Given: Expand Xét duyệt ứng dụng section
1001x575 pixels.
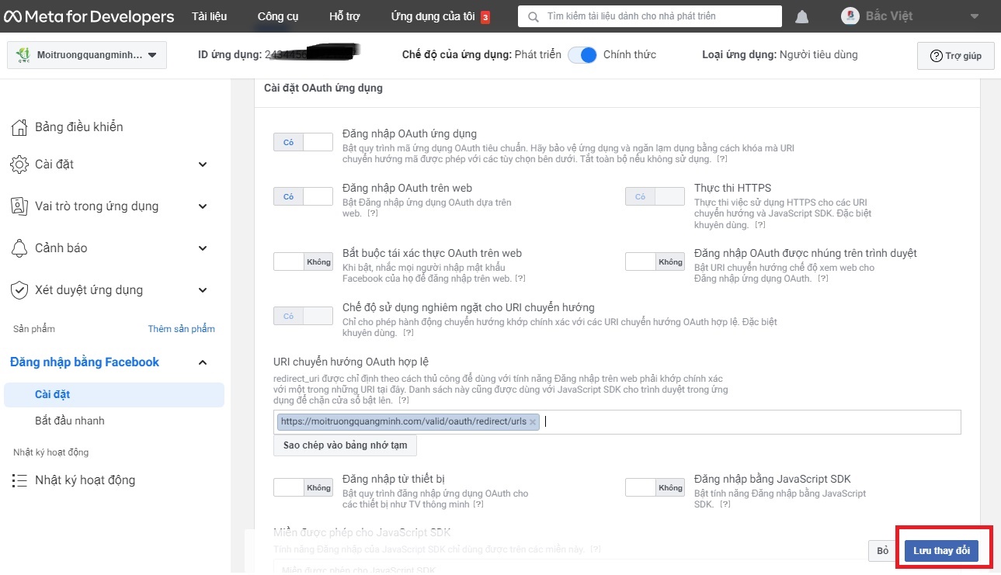Looking at the screenshot, I should (203, 290).
